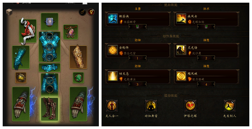Click hotkey 3 box under 回天息
Screen dimensions: 252x129
[137, 84]
